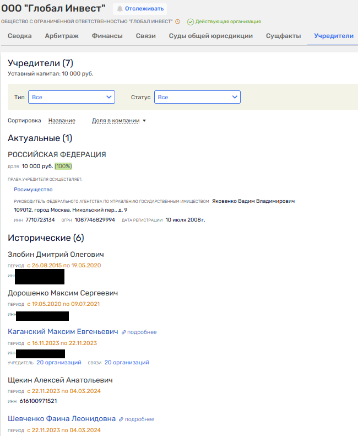Open Каганский Максим Евгеньевич profile link
358x436 pixels.
coord(63,332)
